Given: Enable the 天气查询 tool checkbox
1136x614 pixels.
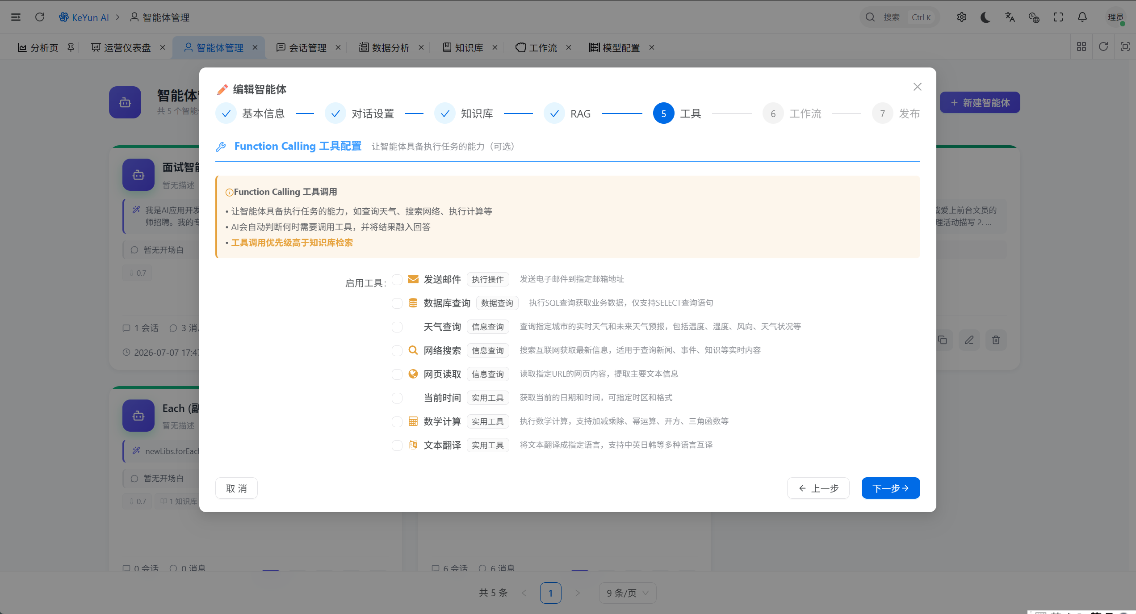Looking at the screenshot, I should point(397,327).
